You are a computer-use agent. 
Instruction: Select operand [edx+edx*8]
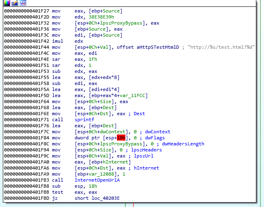coord(104,77)
